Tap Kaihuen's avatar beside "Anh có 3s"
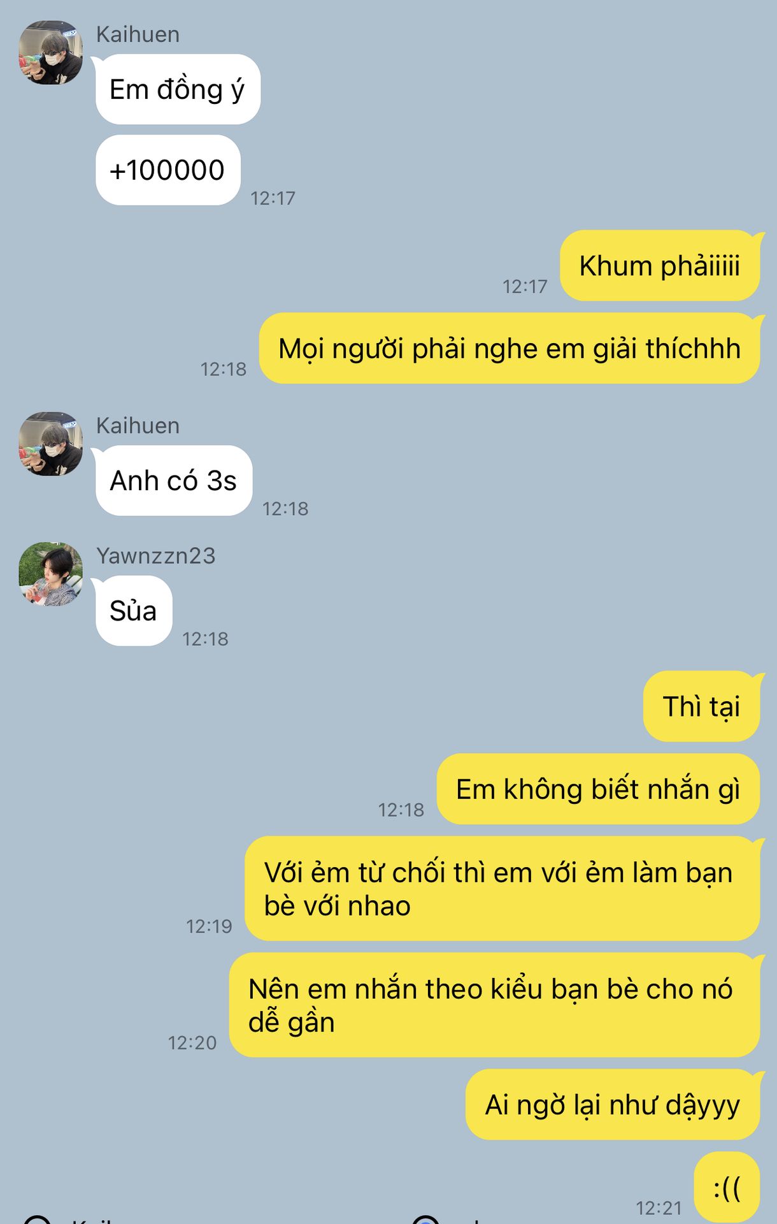777x1224 pixels. point(50,444)
